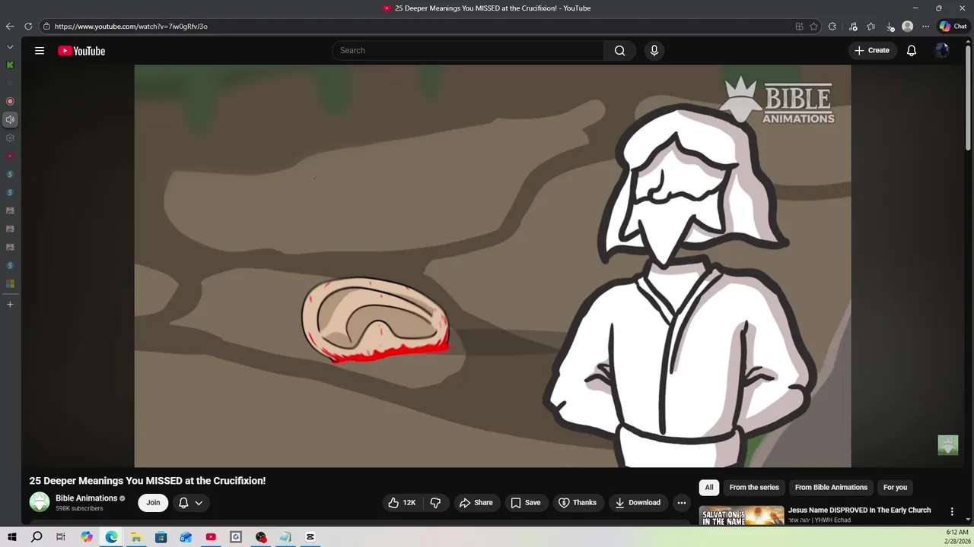Viewport: 974px width, 547px height.
Task: Open Microsoft Store from the taskbar
Action: tap(161, 537)
